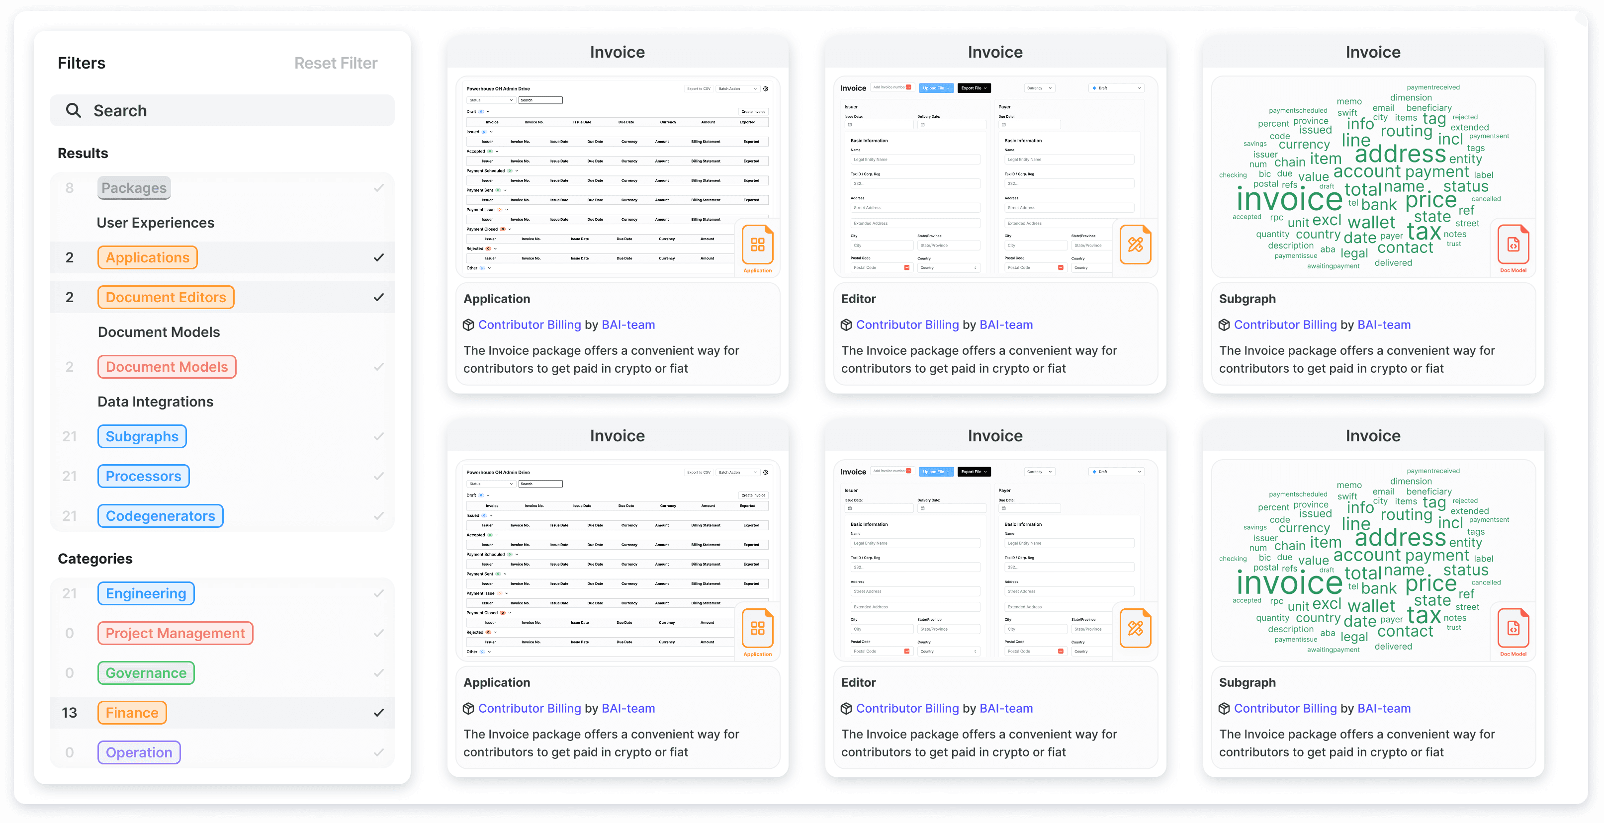Image resolution: width=1604 pixels, height=823 pixels.
Task: Open Status dropdown in first Application preview
Action: point(491,100)
